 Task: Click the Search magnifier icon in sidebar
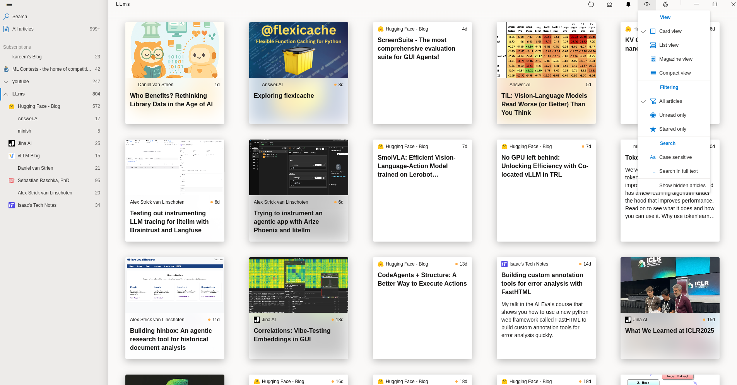[6, 17]
